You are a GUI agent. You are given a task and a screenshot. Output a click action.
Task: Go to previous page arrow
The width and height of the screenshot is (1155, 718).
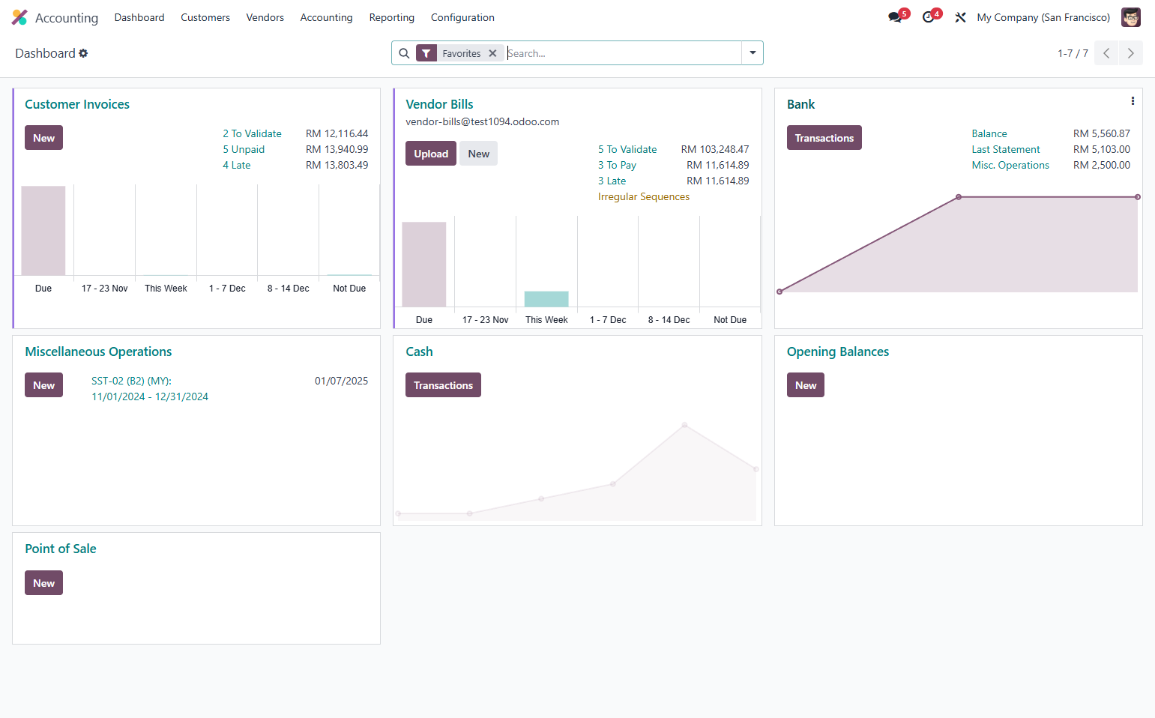pos(1106,53)
